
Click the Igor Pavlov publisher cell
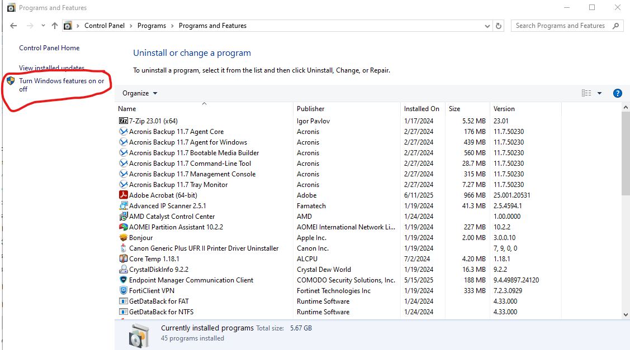pos(314,121)
